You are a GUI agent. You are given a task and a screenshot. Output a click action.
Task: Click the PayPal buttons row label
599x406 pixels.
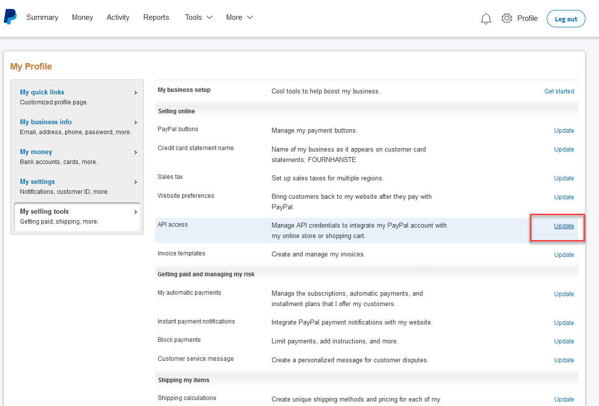coord(178,129)
